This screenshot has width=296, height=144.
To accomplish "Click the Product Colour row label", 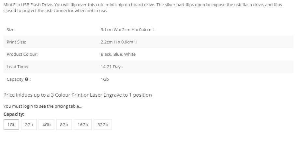I will (x=22, y=54).
